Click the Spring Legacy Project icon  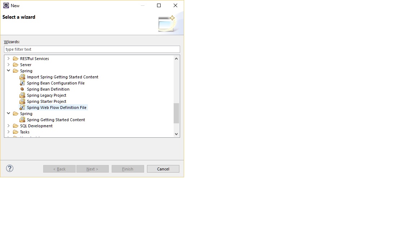pos(22,95)
